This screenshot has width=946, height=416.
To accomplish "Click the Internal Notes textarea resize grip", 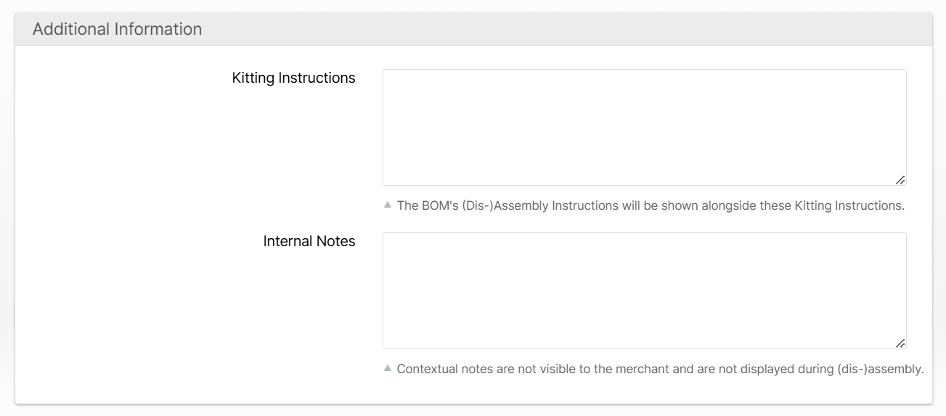I will 900,343.
